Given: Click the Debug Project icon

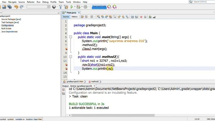Looking at the screenshot, I should 78,7.
